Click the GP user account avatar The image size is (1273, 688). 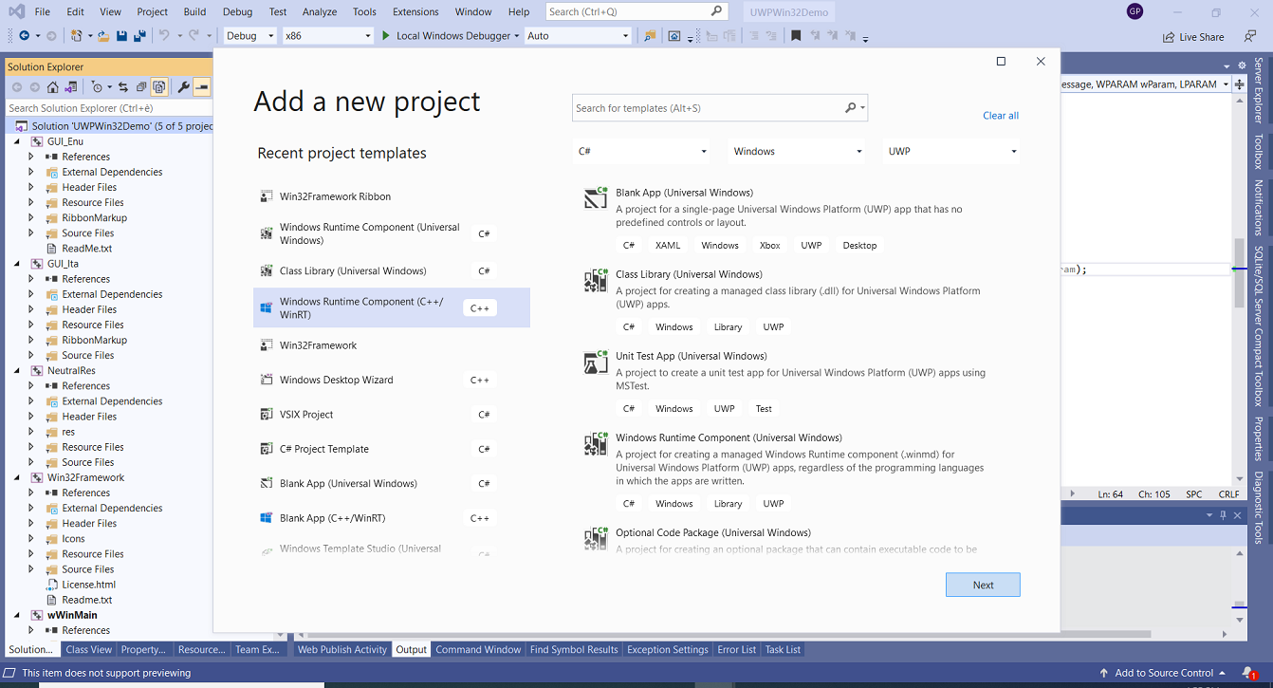click(x=1135, y=11)
